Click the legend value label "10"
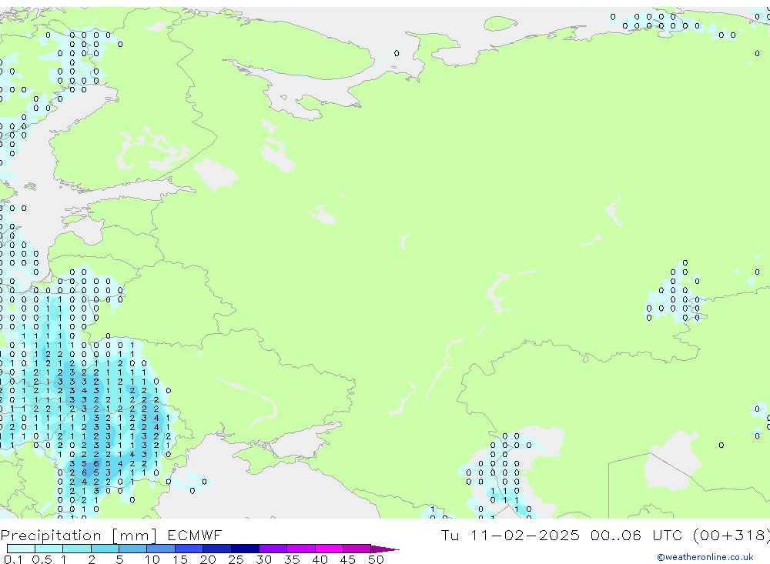Screen dimensions: 770x564 tap(152, 559)
